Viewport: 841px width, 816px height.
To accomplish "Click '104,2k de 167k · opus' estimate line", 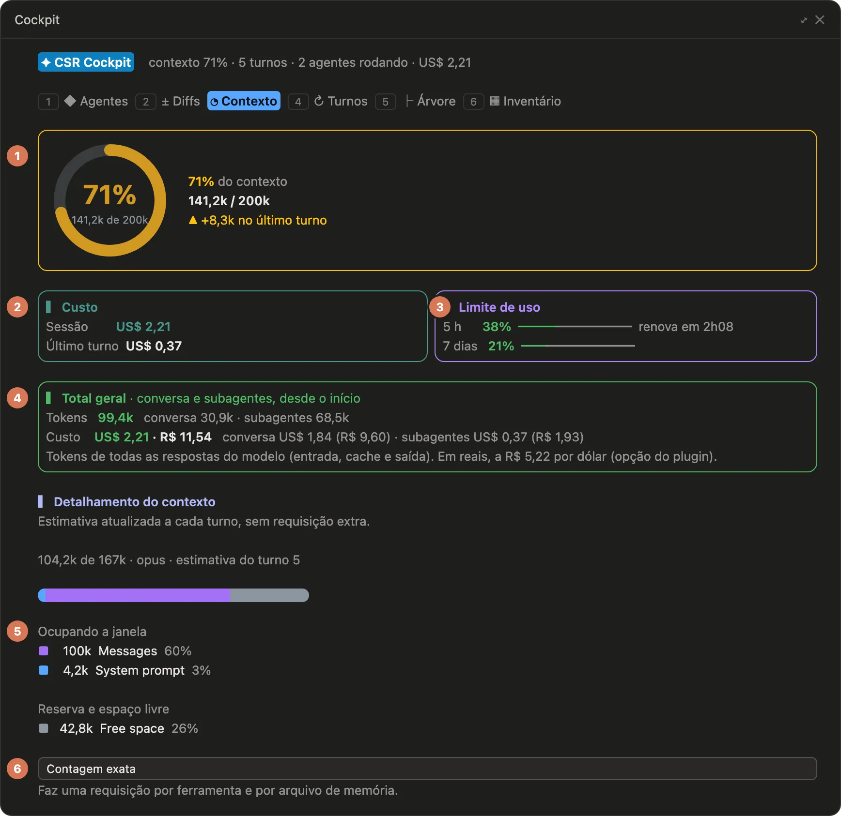I will [x=169, y=560].
